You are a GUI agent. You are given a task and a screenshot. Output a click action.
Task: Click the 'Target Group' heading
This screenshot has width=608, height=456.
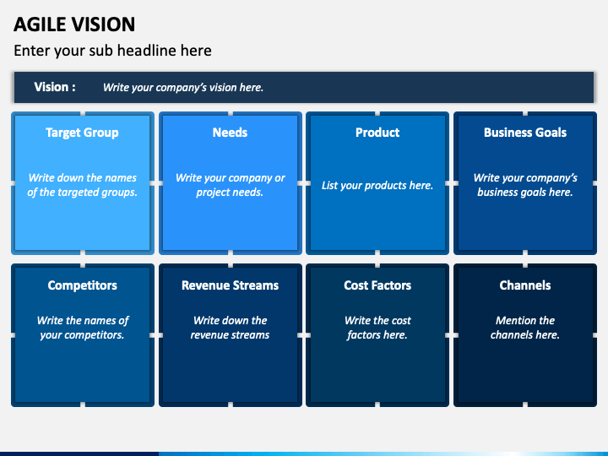[82, 133]
